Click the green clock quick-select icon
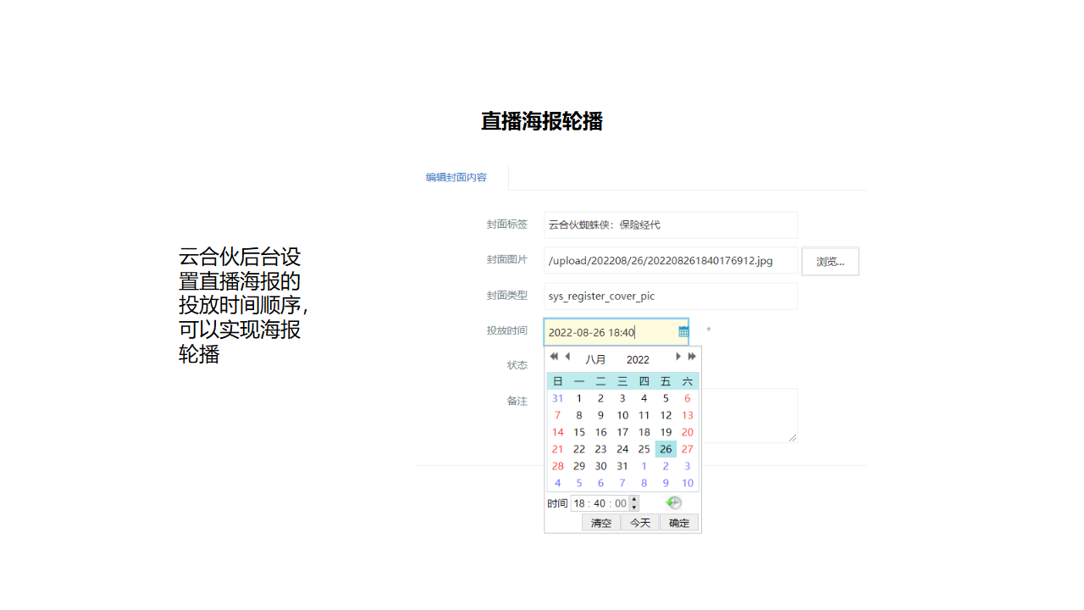The height and width of the screenshot is (610, 1084). coord(673,502)
